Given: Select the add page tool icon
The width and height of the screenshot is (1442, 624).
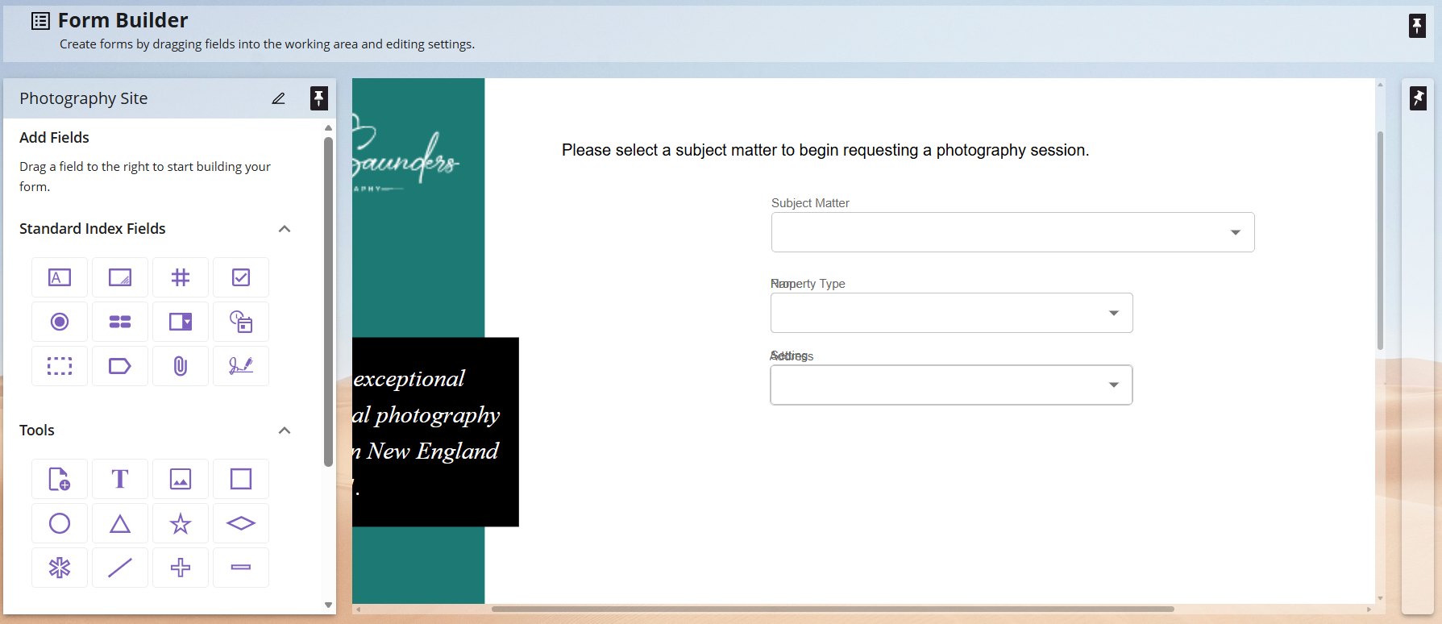Looking at the screenshot, I should coord(60,479).
